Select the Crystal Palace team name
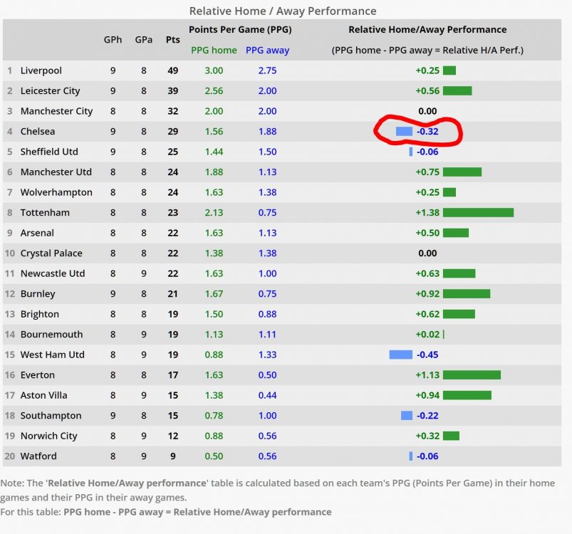The image size is (572, 534). [x=51, y=253]
